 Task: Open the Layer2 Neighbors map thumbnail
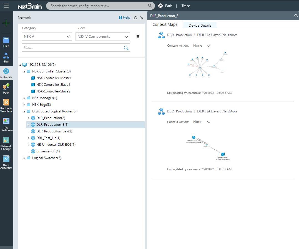tap(207, 65)
